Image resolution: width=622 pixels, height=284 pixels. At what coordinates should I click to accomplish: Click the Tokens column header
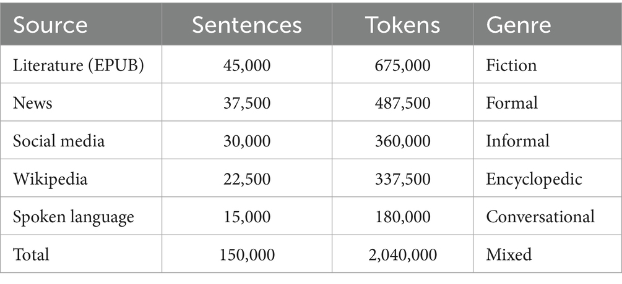[402, 25]
